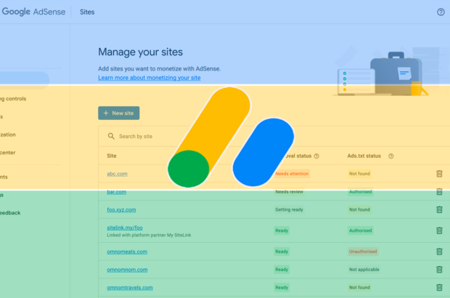Click the Not applicable status for omnomnom.com
Screen dimensions: 450x298
(364, 270)
